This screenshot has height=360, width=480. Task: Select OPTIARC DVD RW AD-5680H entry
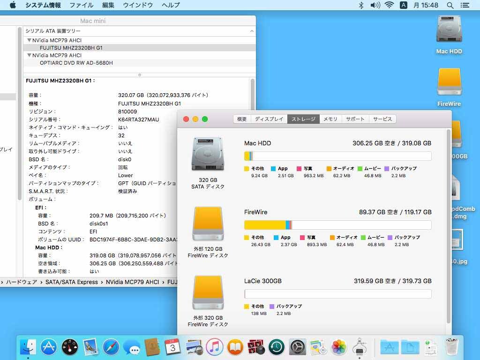click(x=76, y=63)
